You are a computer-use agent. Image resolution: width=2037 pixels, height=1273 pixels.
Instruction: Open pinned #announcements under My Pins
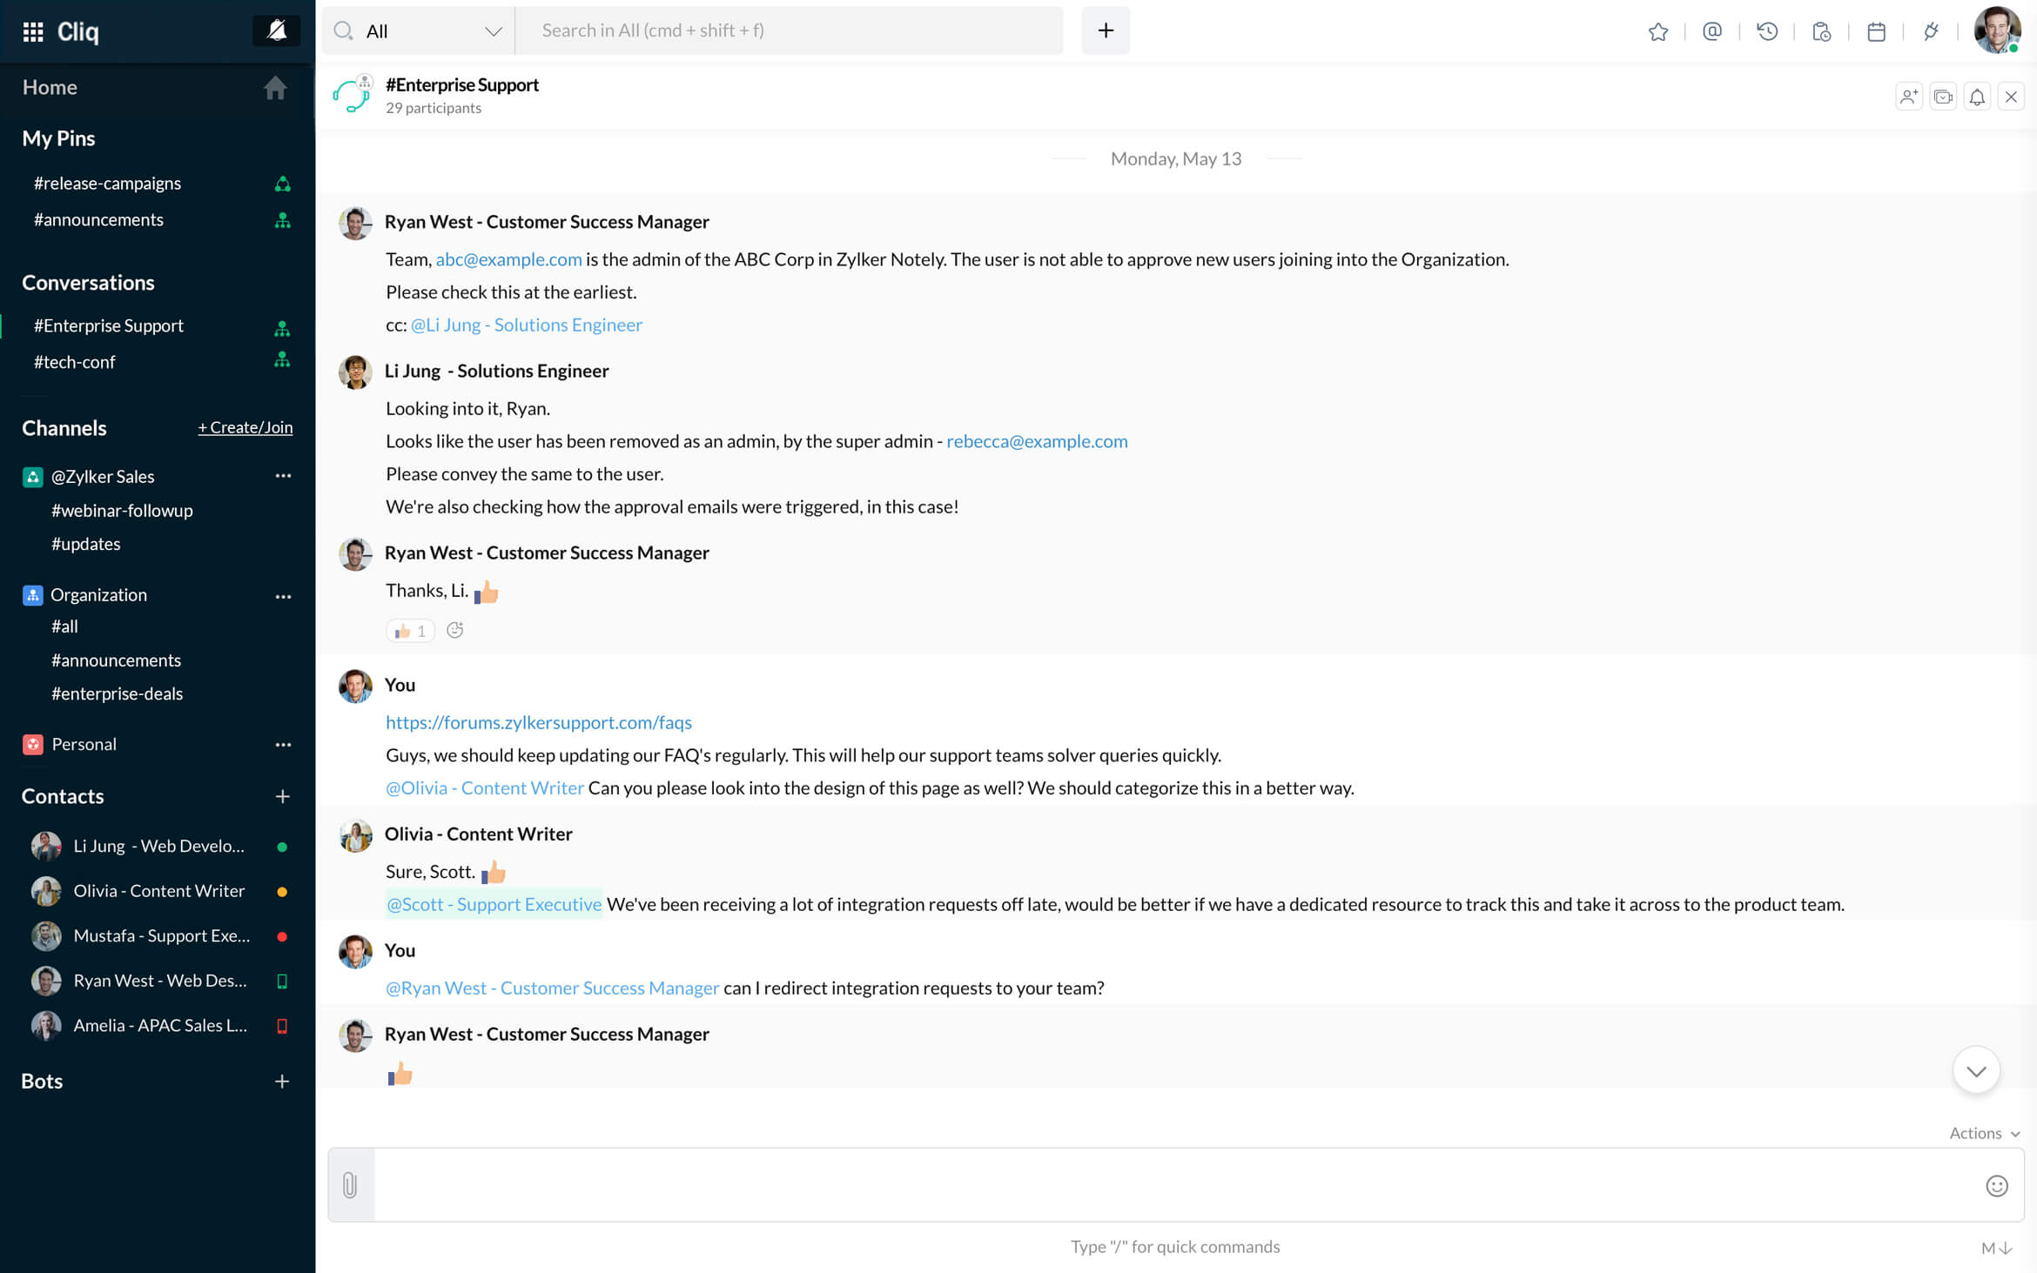[98, 220]
